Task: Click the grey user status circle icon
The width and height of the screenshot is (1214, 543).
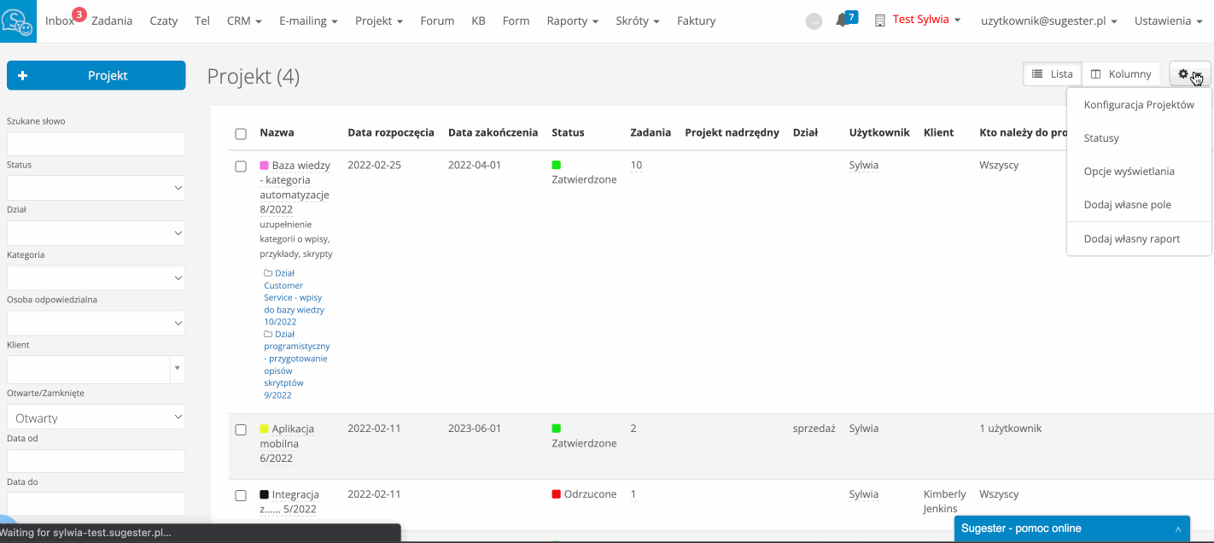Action: (x=814, y=21)
